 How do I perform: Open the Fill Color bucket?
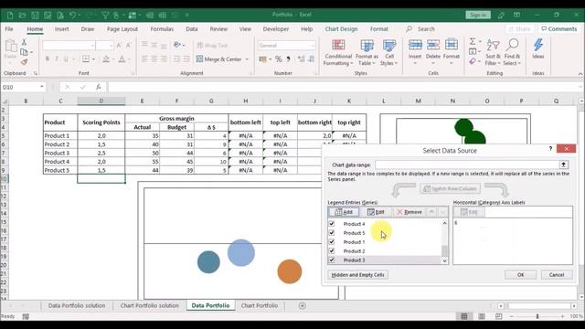(x=106, y=58)
